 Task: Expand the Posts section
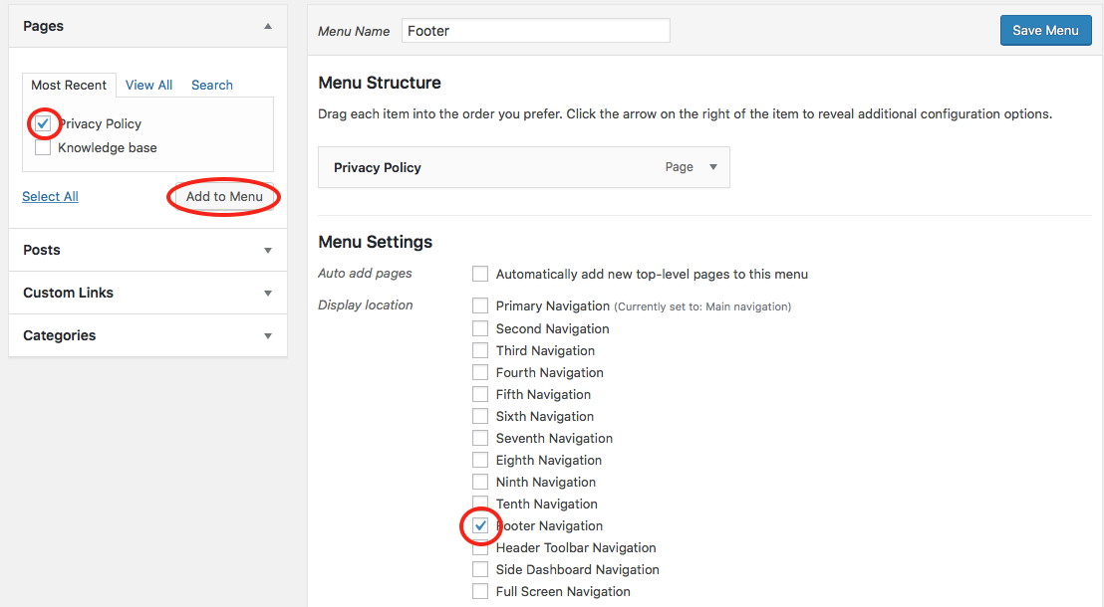tap(267, 251)
